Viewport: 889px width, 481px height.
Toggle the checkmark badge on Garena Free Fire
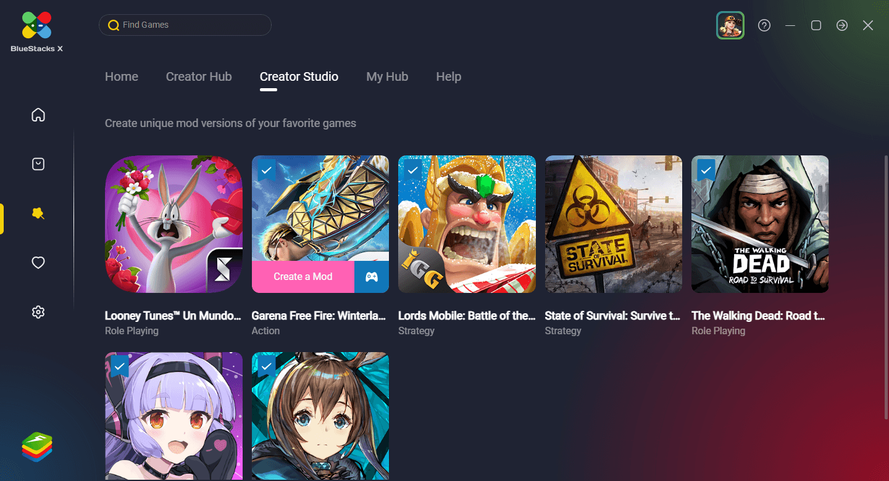coord(267,170)
